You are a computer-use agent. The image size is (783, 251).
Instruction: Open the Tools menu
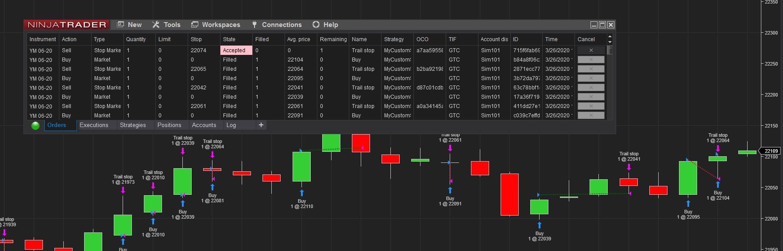(x=166, y=25)
